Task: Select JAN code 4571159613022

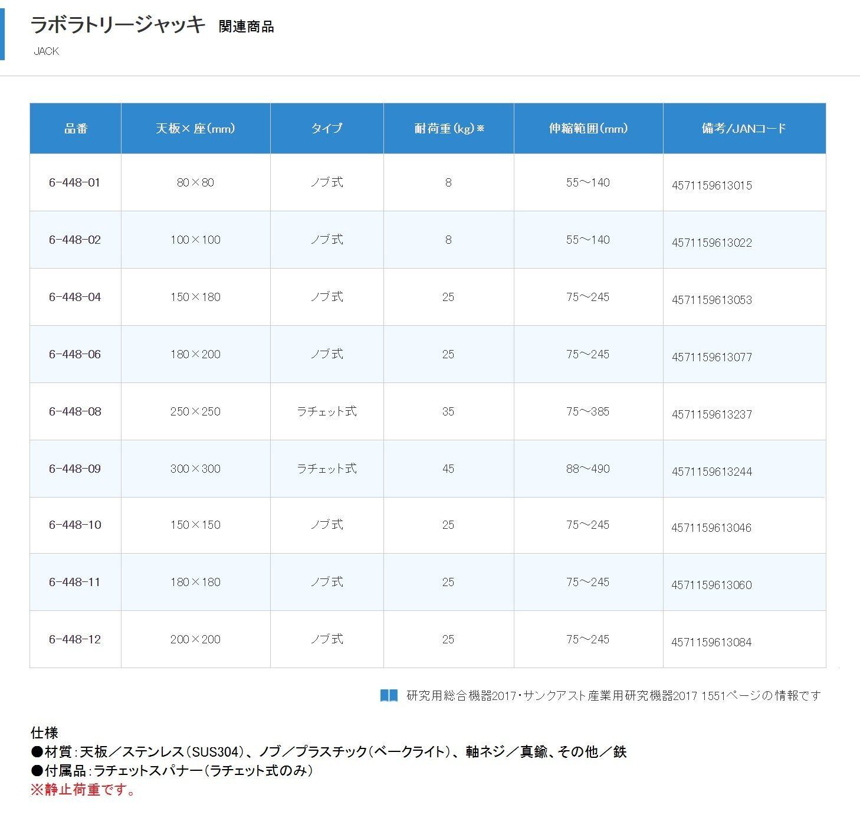Action: pyautogui.click(x=712, y=243)
